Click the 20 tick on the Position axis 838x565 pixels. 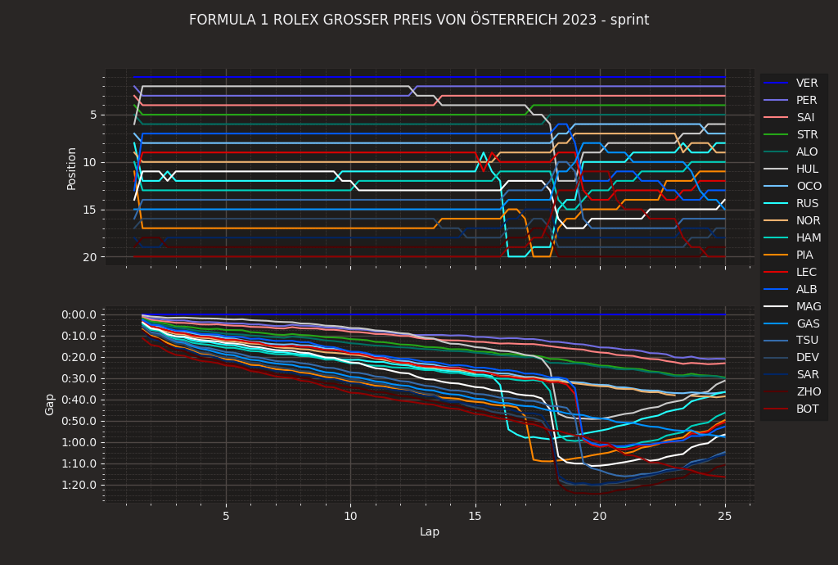point(90,257)
